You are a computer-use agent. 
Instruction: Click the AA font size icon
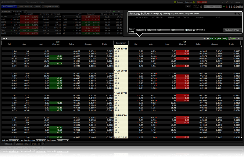click(188, 7)
